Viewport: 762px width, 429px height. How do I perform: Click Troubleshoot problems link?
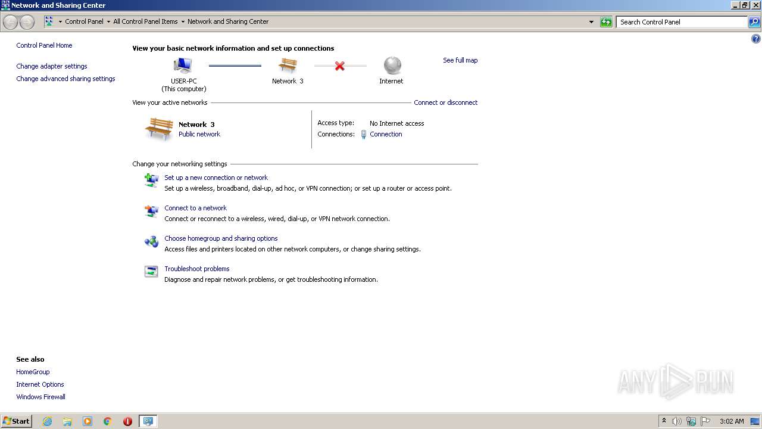pyautogui.click(x=197, y=269)
